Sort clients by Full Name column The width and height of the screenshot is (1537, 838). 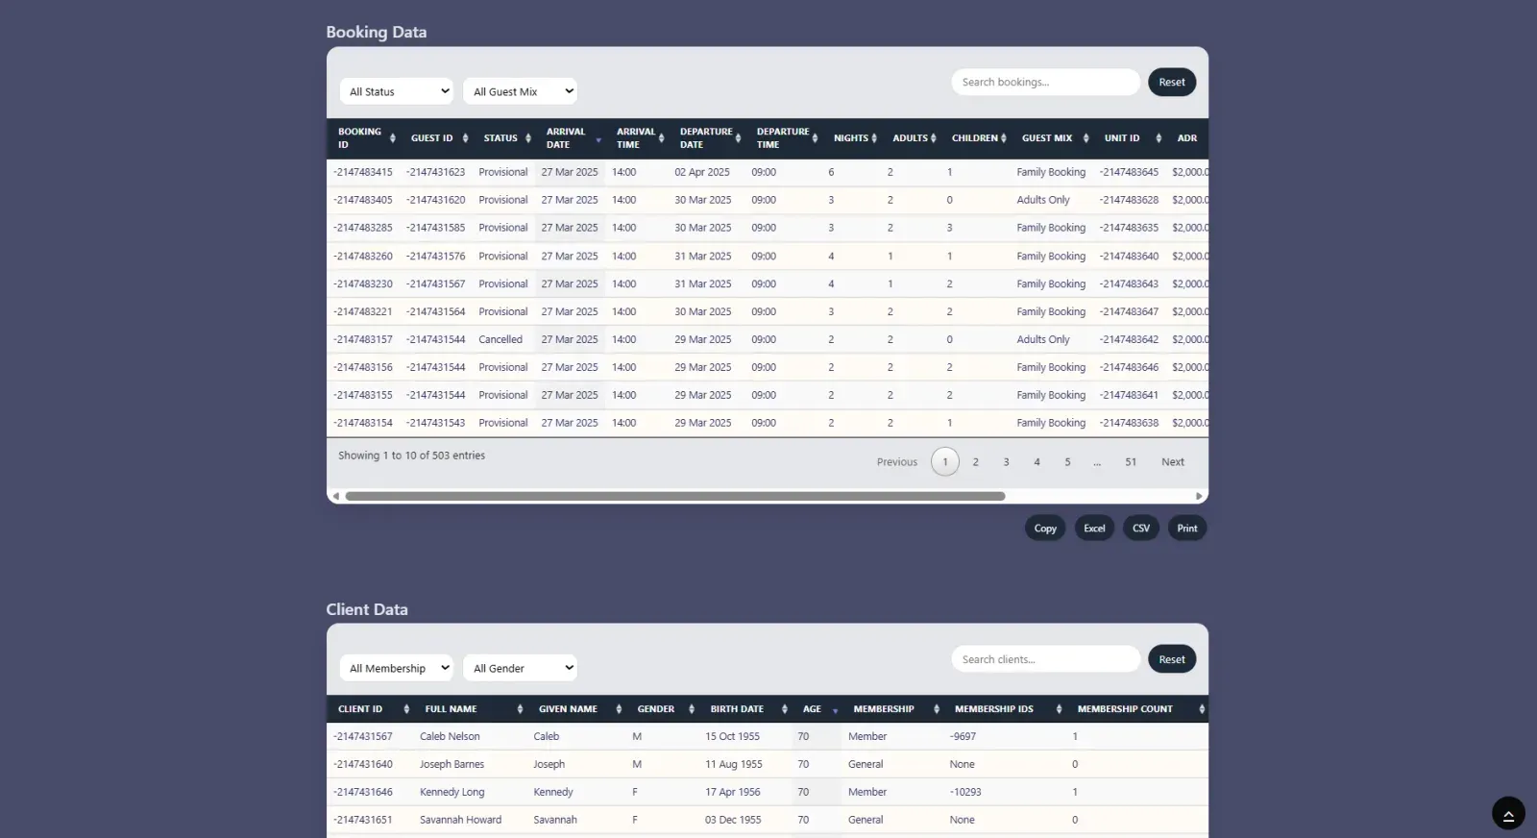473,709
